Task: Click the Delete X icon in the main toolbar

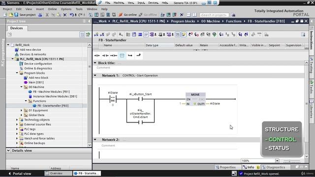Action: 65,15
